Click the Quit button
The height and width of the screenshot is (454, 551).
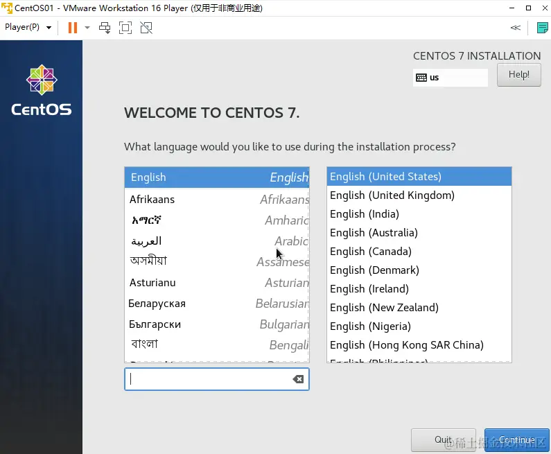443,440
